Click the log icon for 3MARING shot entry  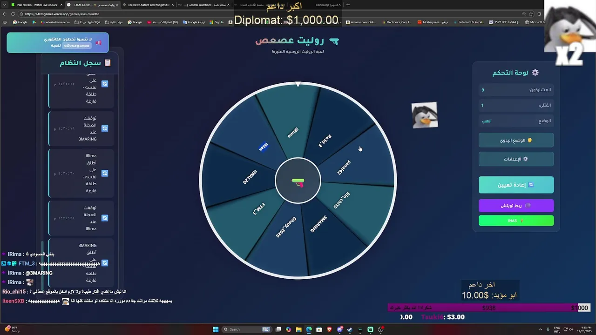click(105, 263)
